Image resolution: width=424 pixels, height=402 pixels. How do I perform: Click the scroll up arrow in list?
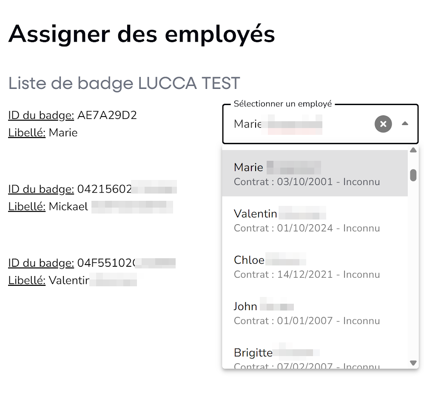[413, 150]
